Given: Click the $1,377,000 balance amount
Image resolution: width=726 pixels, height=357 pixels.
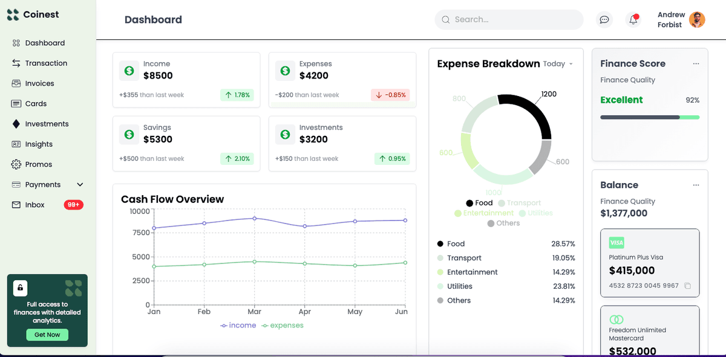Looking at the screenshot, I should [624, 213].
